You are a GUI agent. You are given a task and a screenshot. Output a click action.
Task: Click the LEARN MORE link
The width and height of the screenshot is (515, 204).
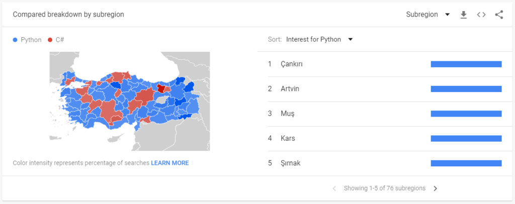(170, 163)
